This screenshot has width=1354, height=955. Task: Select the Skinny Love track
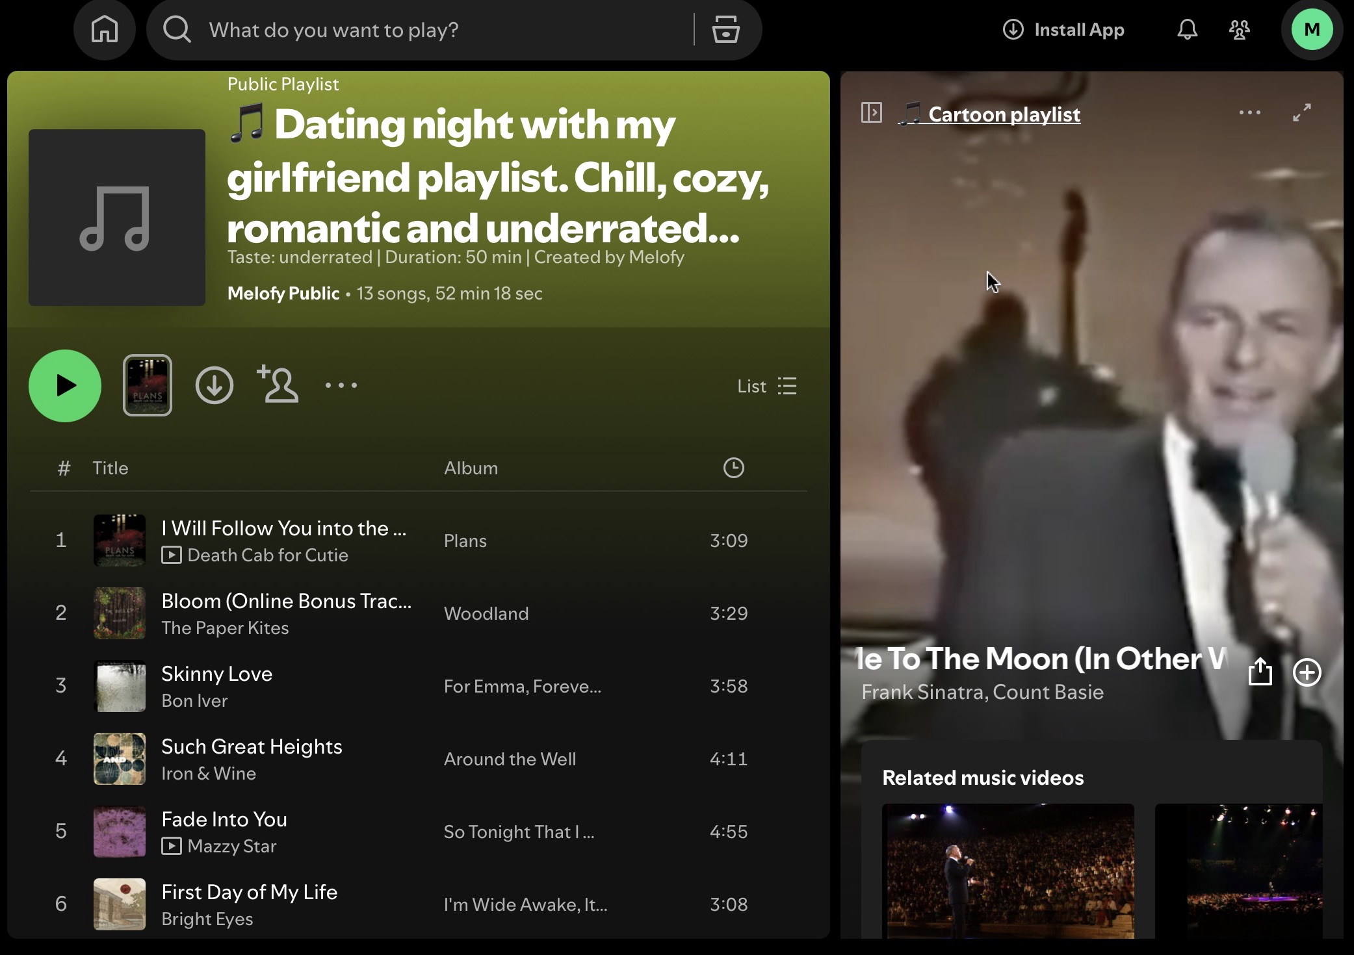[217, 674]
